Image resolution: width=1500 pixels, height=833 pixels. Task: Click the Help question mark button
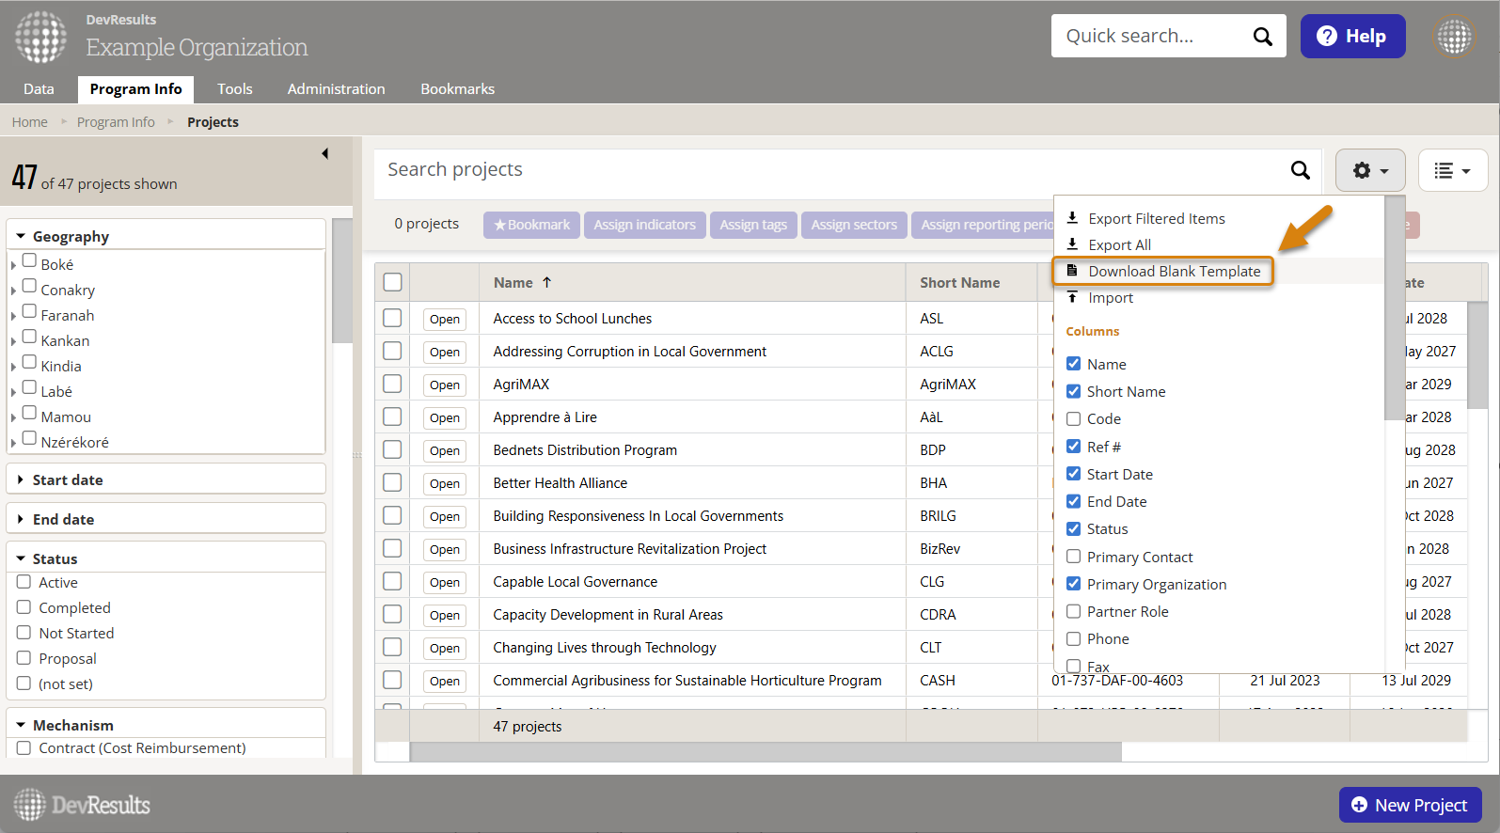click(1352, 37)
